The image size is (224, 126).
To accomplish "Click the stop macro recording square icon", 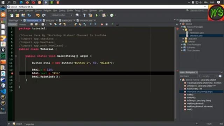I will click(x=106, y=24).
